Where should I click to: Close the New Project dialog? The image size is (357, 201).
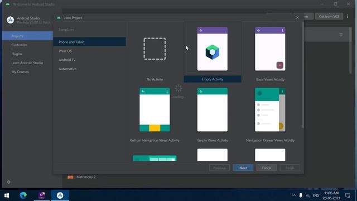coord(297,17)
